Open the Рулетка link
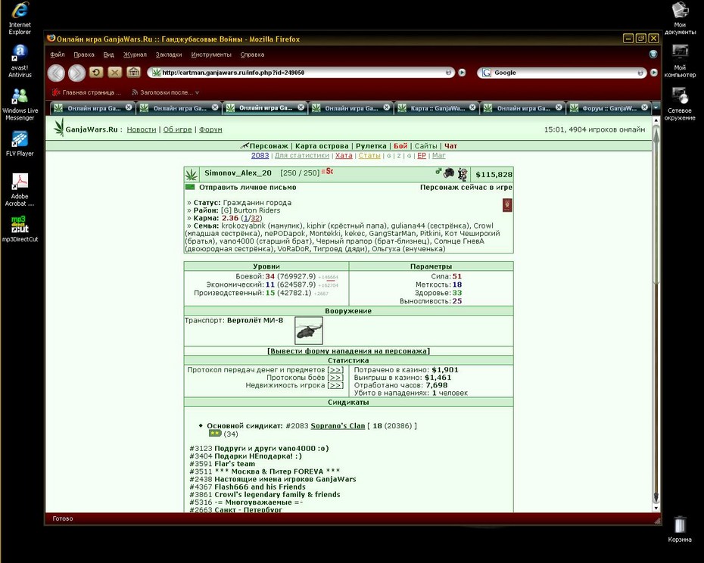 [x=371, y=146]
